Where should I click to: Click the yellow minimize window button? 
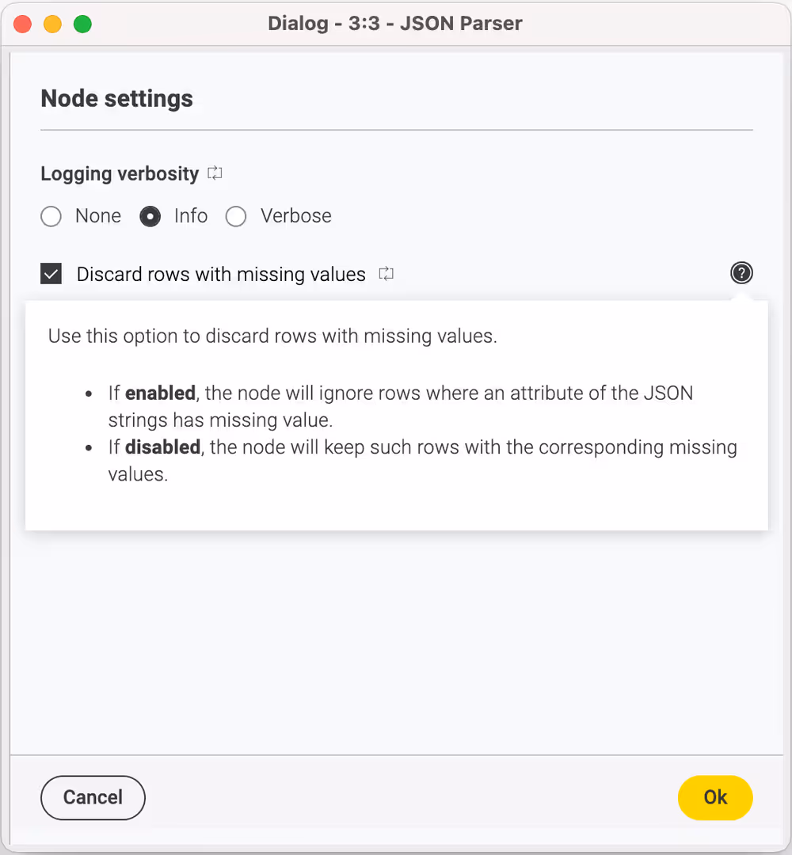(51, 24)
